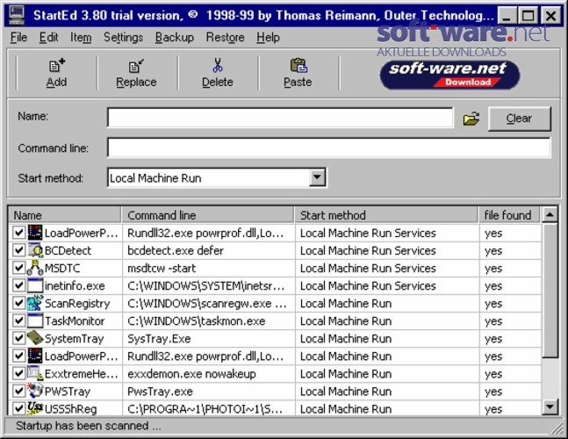Open the Help menu
Viewport: 568px width, 439px height.
268,37
